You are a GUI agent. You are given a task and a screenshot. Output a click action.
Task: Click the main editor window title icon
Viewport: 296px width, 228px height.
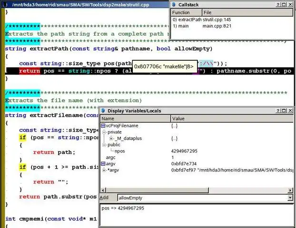[6, 5]
